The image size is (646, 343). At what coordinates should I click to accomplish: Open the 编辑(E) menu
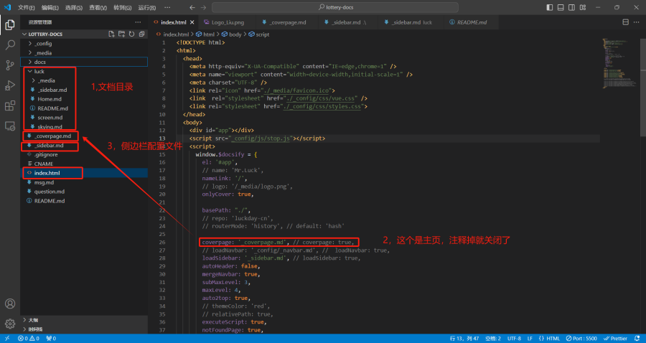pos(50,7)
